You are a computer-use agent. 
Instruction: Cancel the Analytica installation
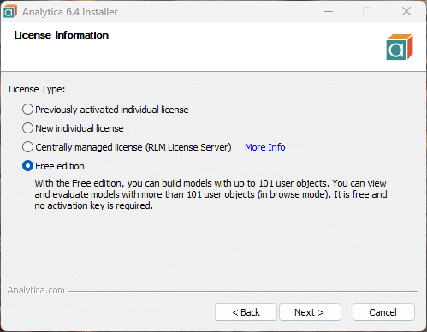pyautogui.click(x=383, y=312)
